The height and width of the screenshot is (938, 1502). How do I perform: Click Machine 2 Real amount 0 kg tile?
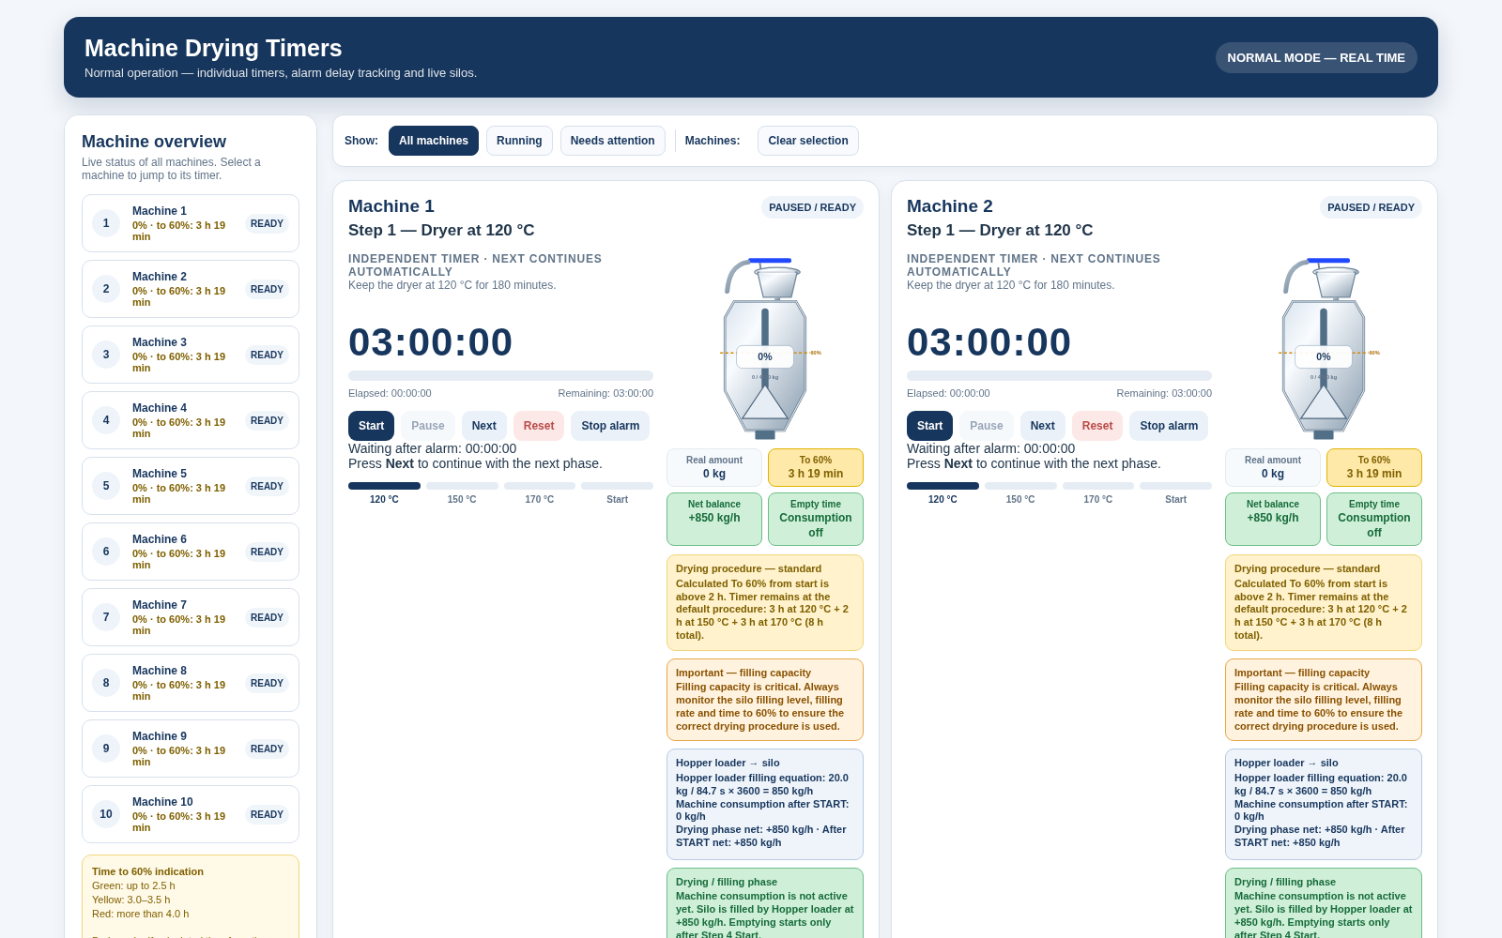coord(1273,467)
